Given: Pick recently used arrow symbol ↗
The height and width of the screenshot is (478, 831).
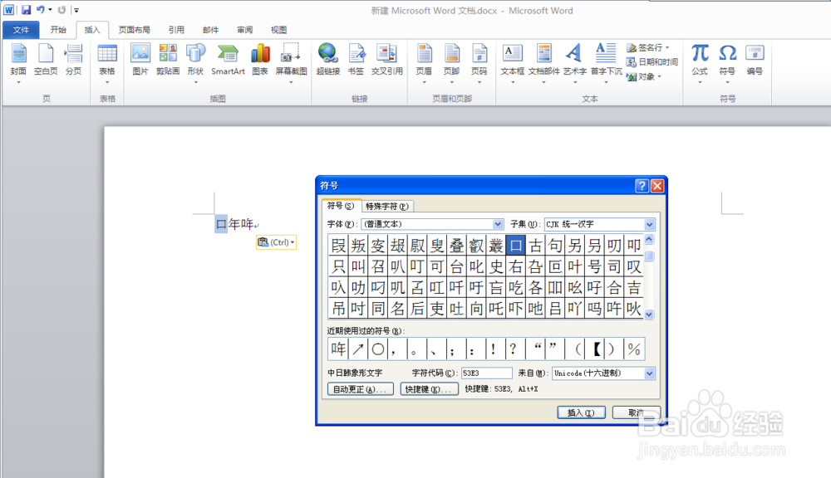Looking at the screenshot, I should pyautogui.click(x=358, y=349).
